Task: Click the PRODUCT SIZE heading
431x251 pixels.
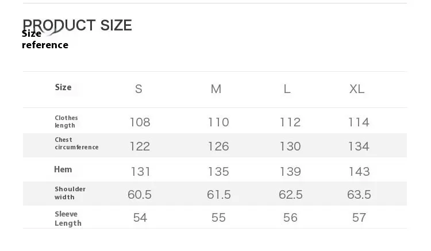Action: pyautogui.click(x=77, y=25)
